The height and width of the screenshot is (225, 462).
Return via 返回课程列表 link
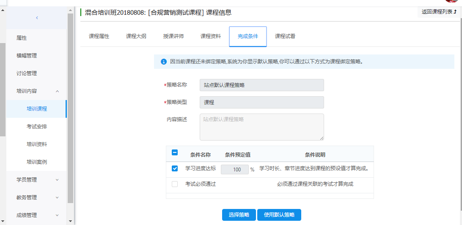tap(439, 12)
